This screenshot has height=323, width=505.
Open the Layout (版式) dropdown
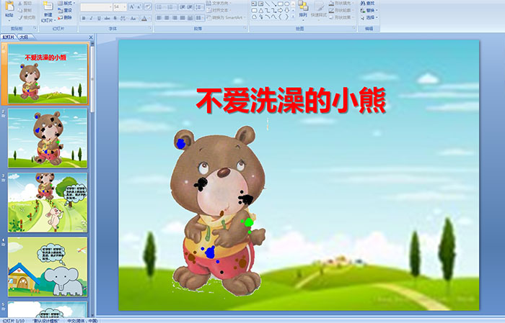pyautogui.click(x=66, y=3)
